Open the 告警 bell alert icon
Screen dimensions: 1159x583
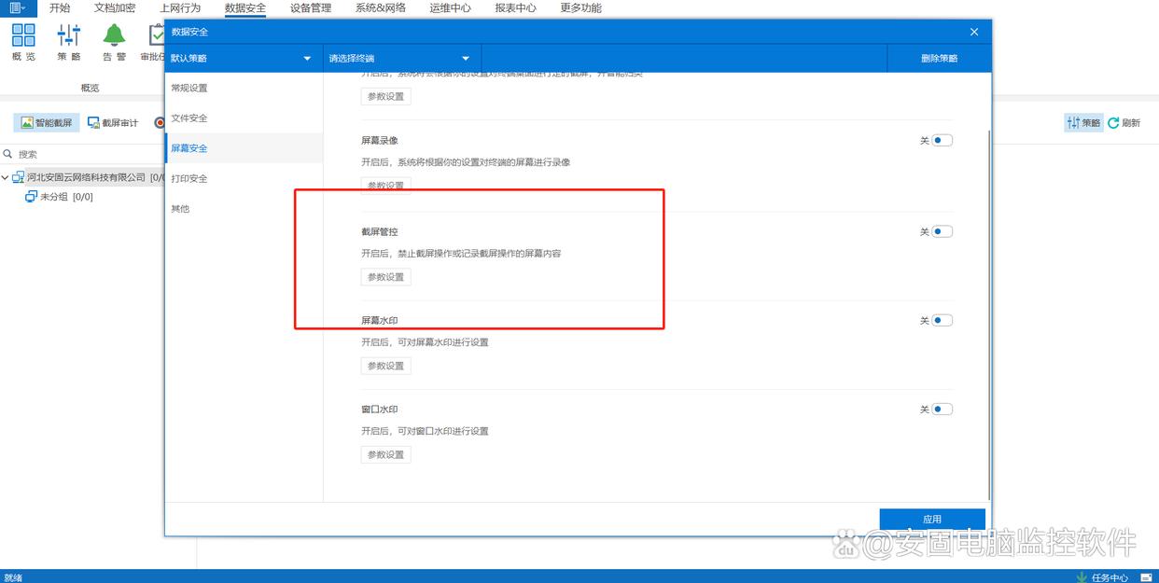click(114, 36)
